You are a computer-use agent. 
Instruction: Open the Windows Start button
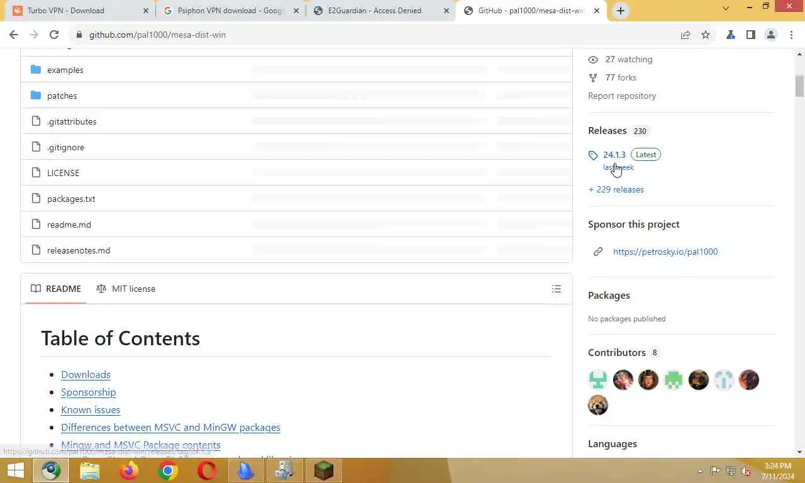(15, 470)
